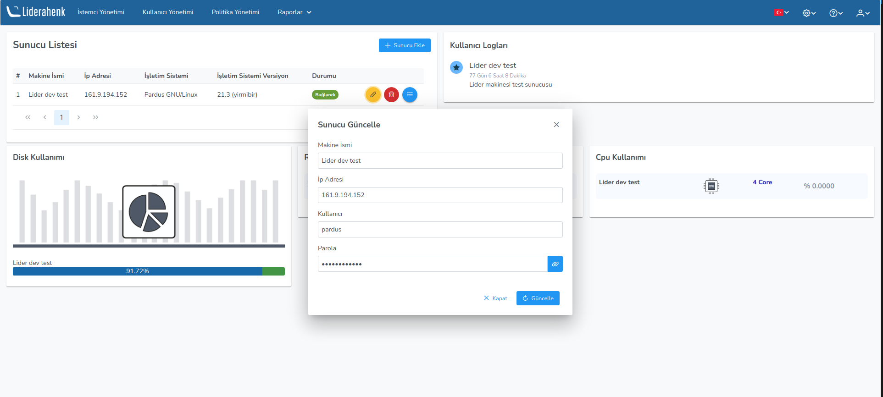Click the İşletim Sistemi Versiyon column header

pos(253,76)
